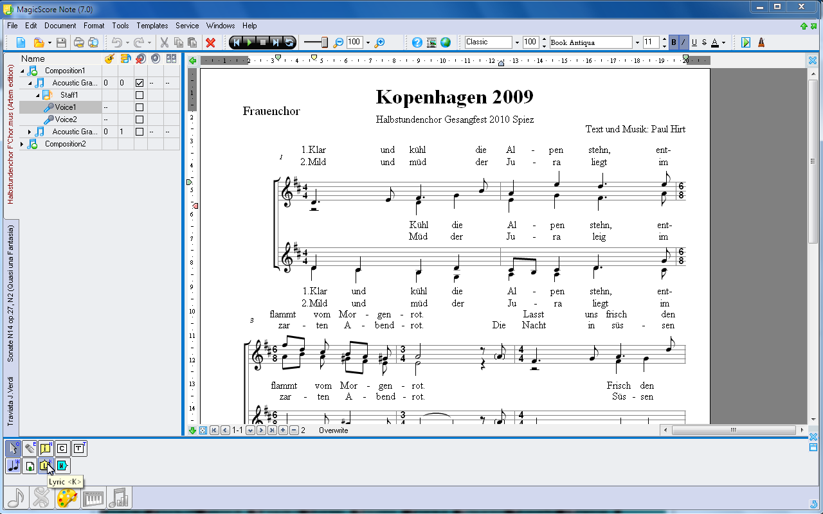Toggle strikethrough formatting

point(704,42)
